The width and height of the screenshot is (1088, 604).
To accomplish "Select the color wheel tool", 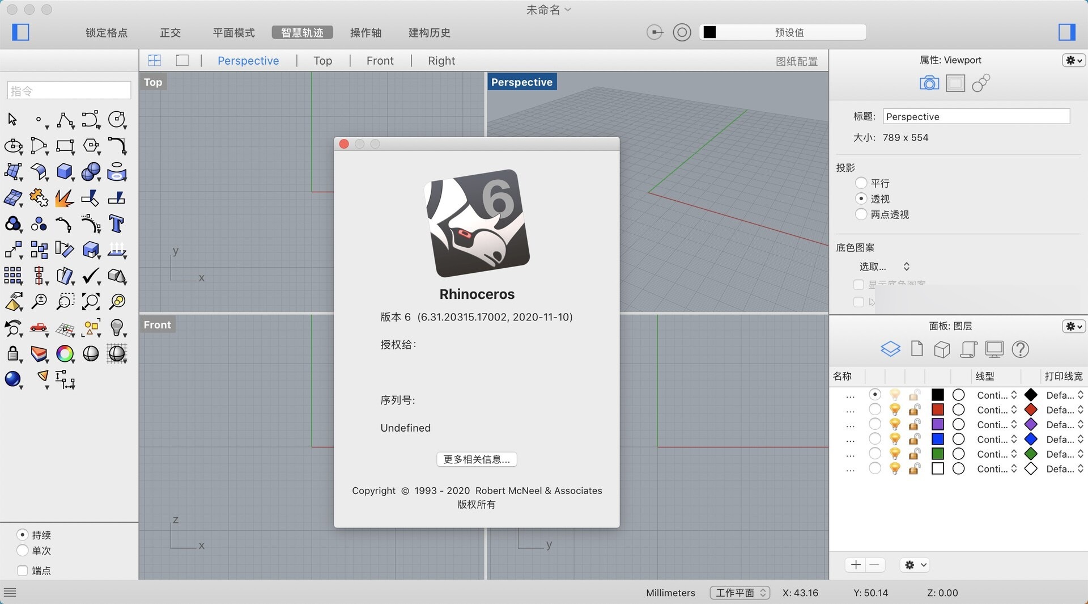I will coord(65,354).
